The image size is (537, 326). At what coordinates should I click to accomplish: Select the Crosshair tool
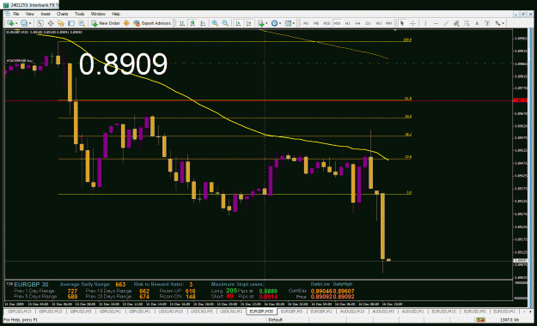point(412,23)
